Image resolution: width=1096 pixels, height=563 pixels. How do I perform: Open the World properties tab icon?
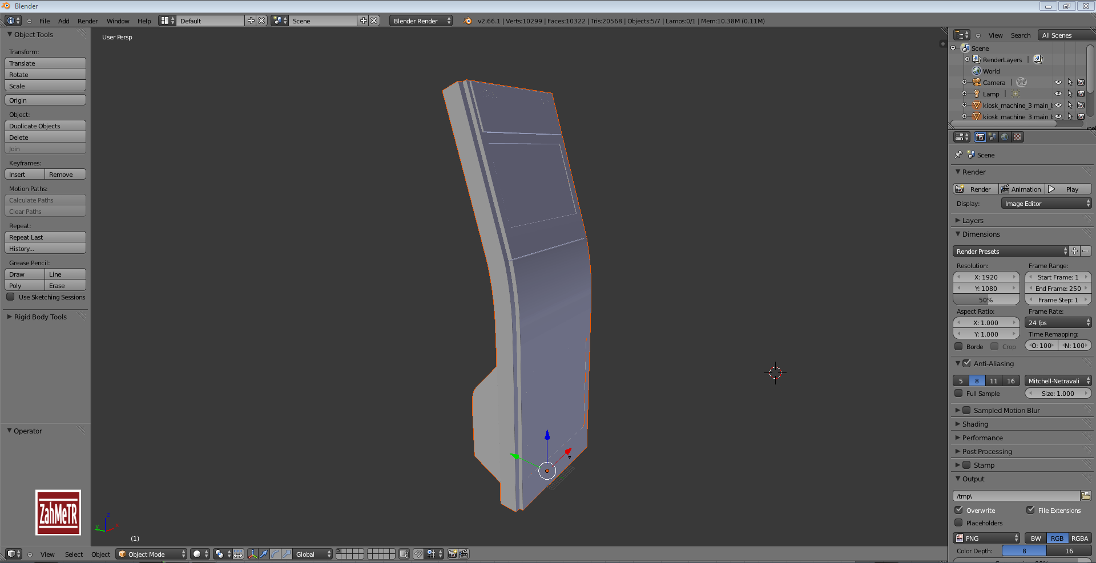coord(1005,137)
